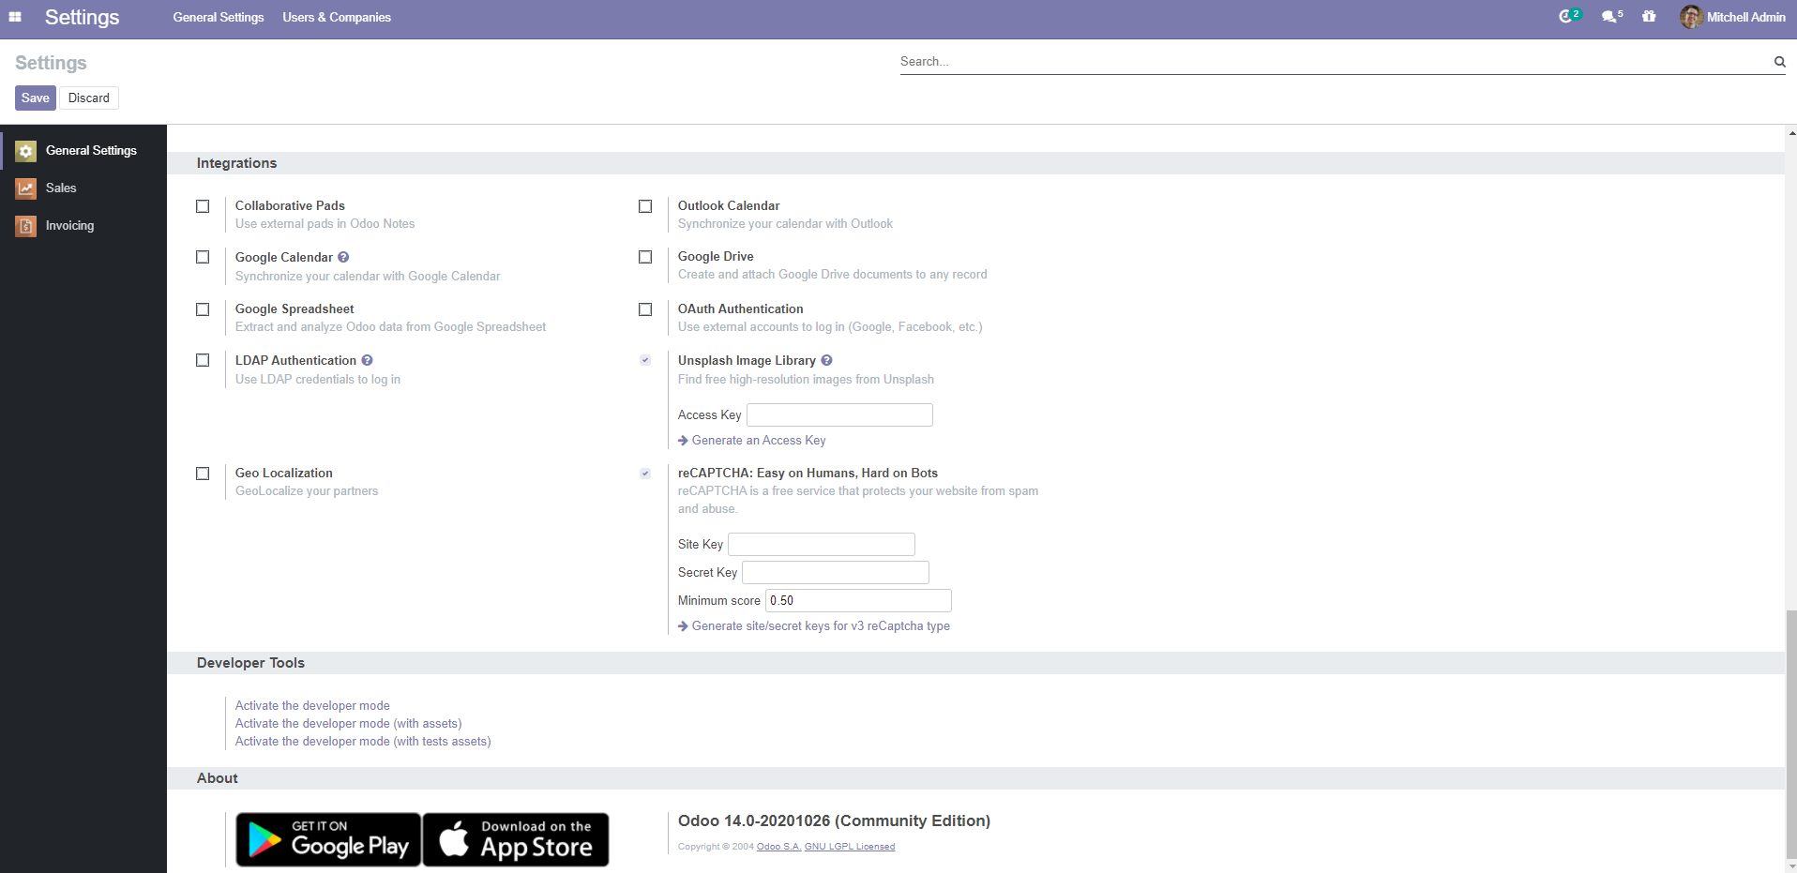Screen dimensions: 1797x873
Task: Click the Odoo 14.0-20201026 (Community Edition) text
Action: click(834, 820)
